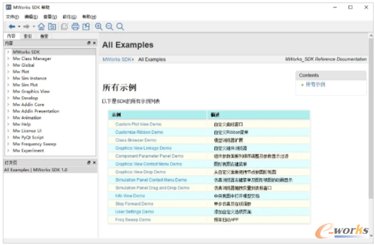
Task: Go forward with the right arrow icon
Action: [x=26, y=27]
